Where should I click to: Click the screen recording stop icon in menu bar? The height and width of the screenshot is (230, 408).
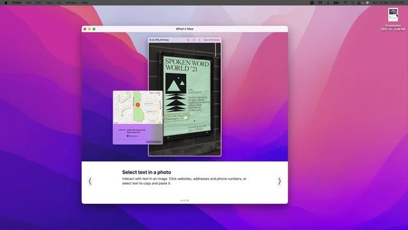click(312, 3)
